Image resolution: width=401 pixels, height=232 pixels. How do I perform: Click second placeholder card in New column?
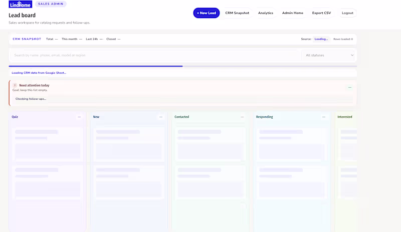point(129,182)
